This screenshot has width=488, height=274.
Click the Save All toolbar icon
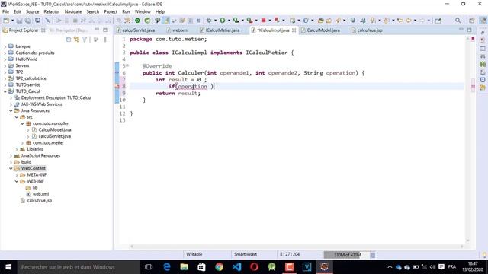click(x=27, y=21)
